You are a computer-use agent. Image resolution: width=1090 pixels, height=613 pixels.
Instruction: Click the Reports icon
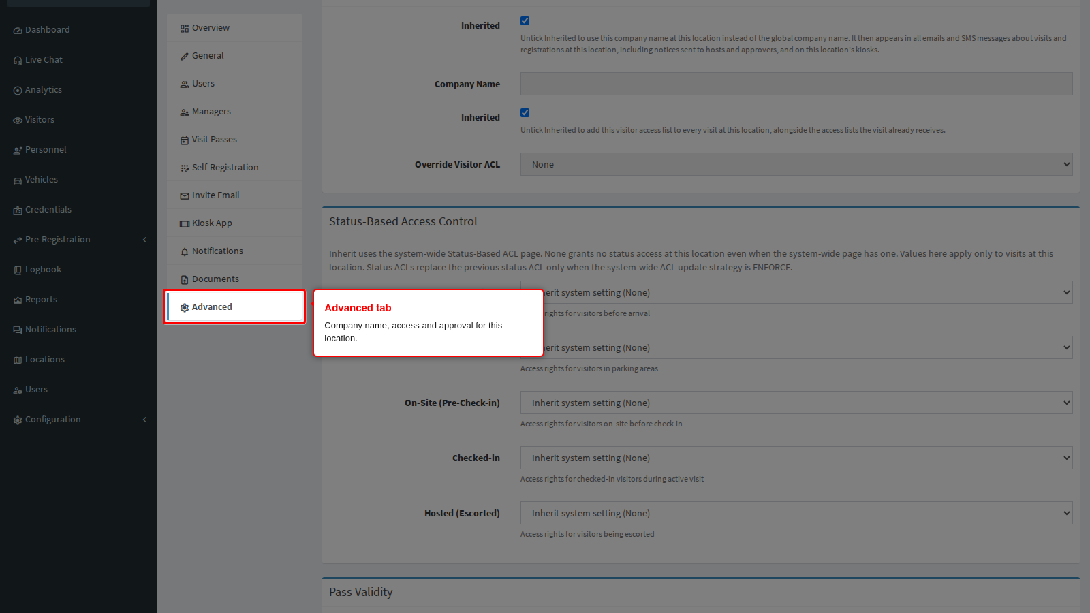[18, 300]
